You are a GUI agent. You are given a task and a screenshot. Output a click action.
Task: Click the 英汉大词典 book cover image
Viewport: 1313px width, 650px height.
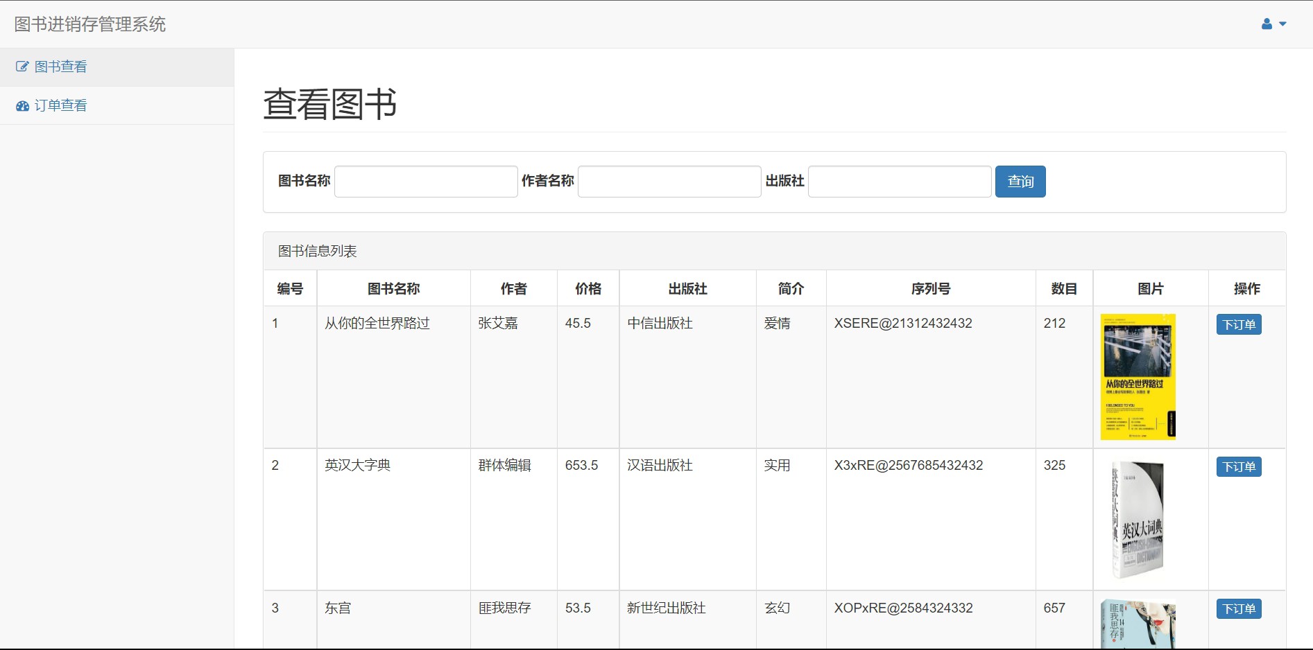(x=1138, y=519)
